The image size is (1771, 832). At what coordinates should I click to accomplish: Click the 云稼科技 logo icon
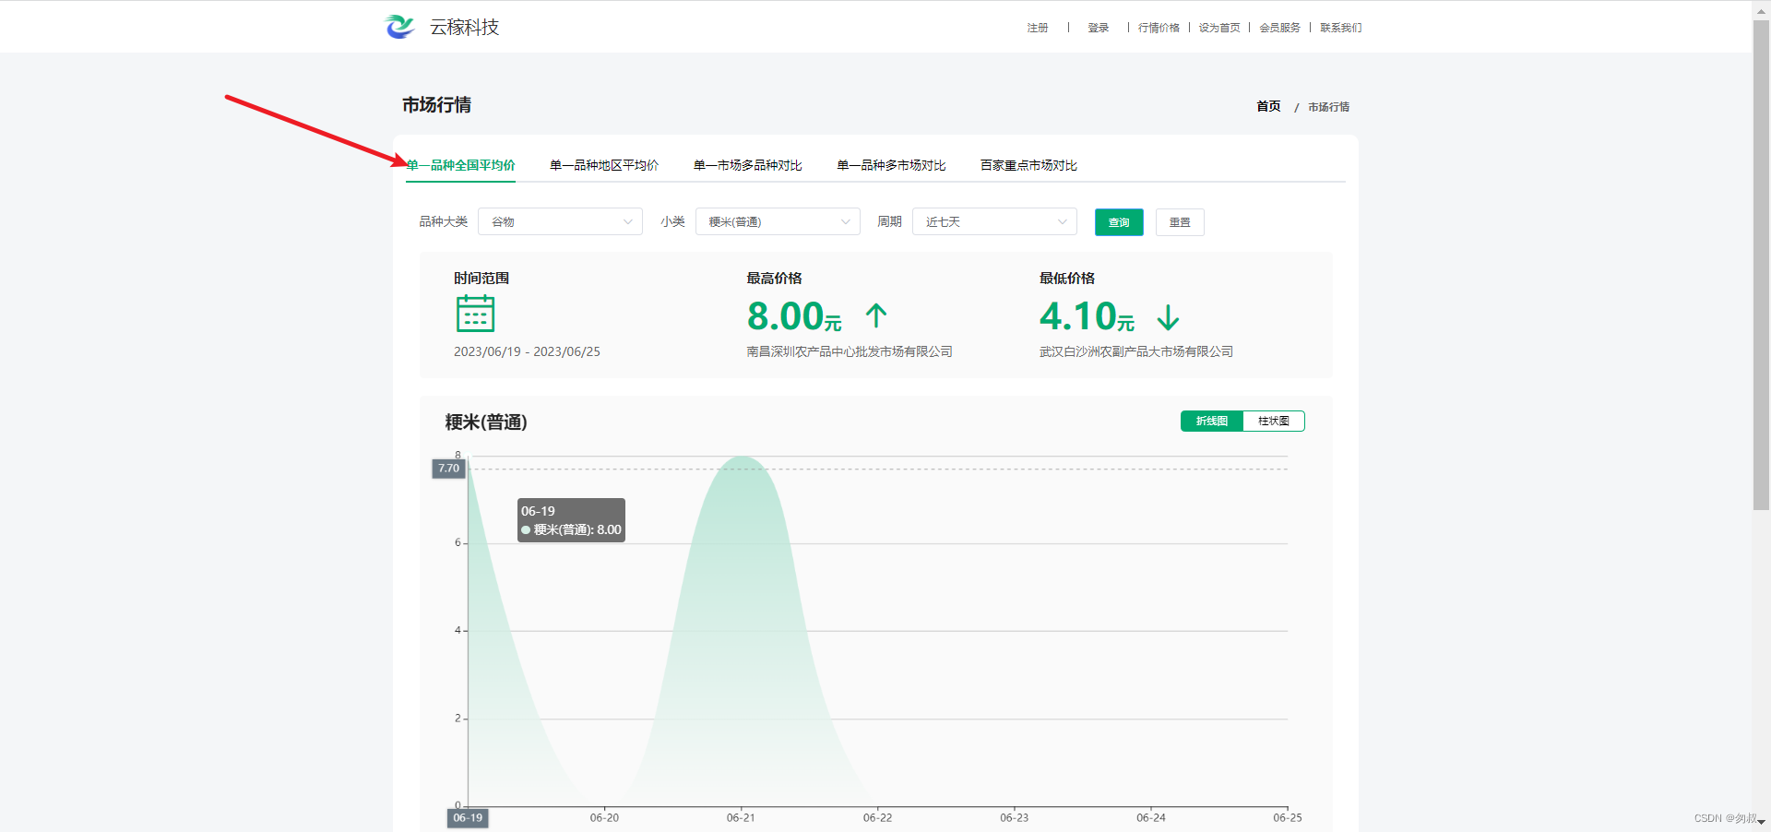(x=398, y=27)
